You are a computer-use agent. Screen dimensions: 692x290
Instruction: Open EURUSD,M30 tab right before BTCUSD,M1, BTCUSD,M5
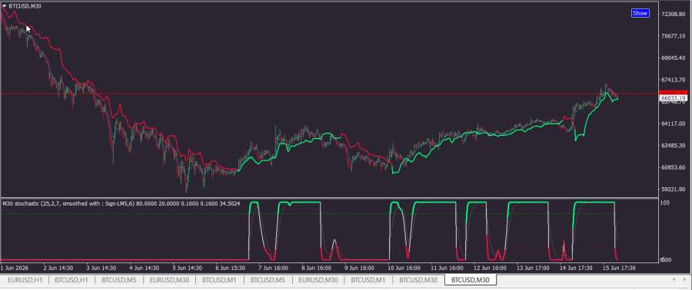pyautogui.click(x=169, y=280)
